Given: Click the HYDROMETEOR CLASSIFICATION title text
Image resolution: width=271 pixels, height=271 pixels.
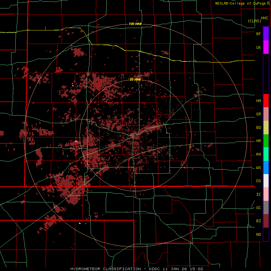Looking at the screenshot, I should pos(106,269).
